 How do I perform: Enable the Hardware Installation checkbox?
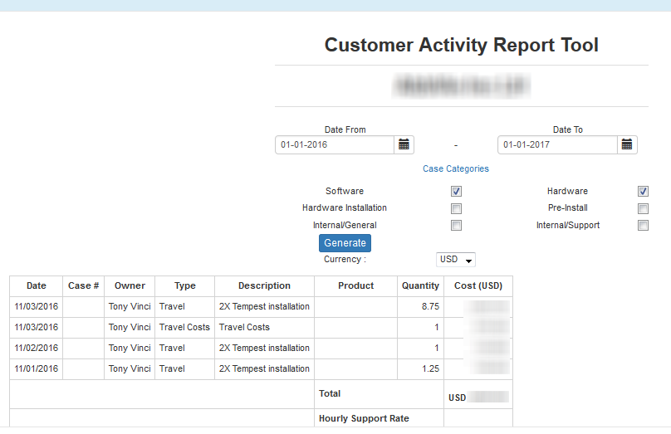point(456,208)
